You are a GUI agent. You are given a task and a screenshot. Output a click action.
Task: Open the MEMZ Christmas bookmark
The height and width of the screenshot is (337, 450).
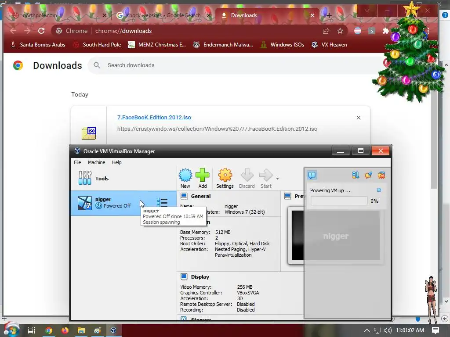[157, 45]
